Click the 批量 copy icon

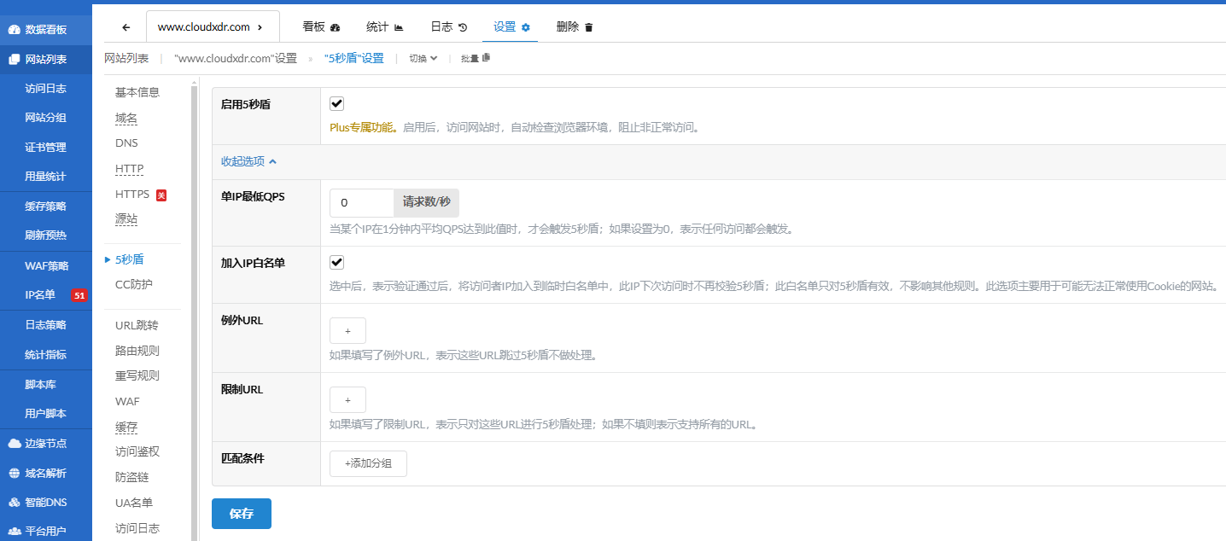(x=476, y=59)
